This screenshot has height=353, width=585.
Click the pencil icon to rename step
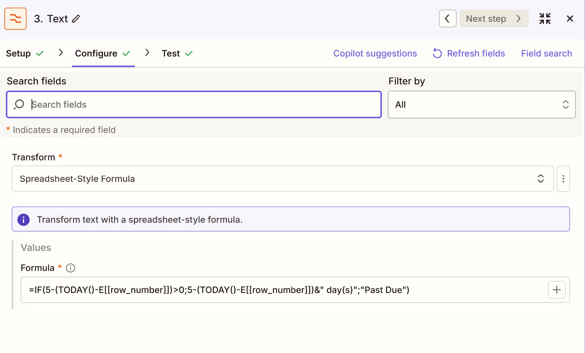76,19
